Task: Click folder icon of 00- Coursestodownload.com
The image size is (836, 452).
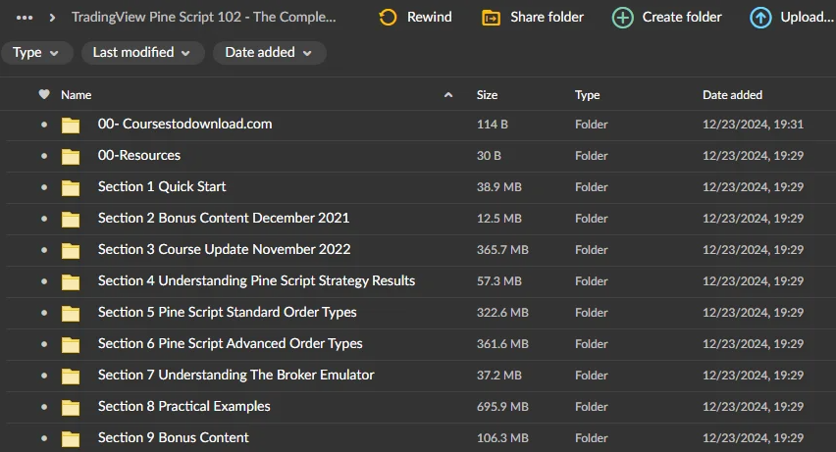Action: [71, 126]
